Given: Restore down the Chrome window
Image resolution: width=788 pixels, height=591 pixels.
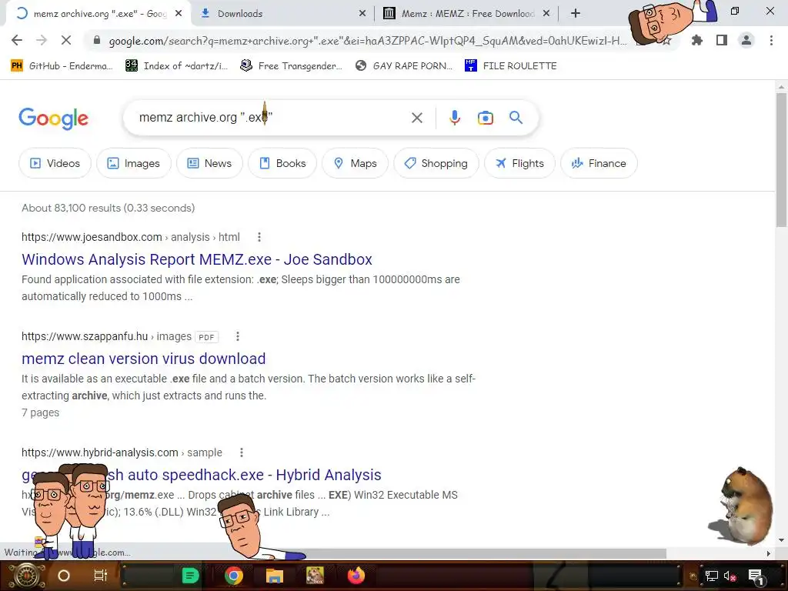Looking at the screenshot, I should click(x=735, y=11).
